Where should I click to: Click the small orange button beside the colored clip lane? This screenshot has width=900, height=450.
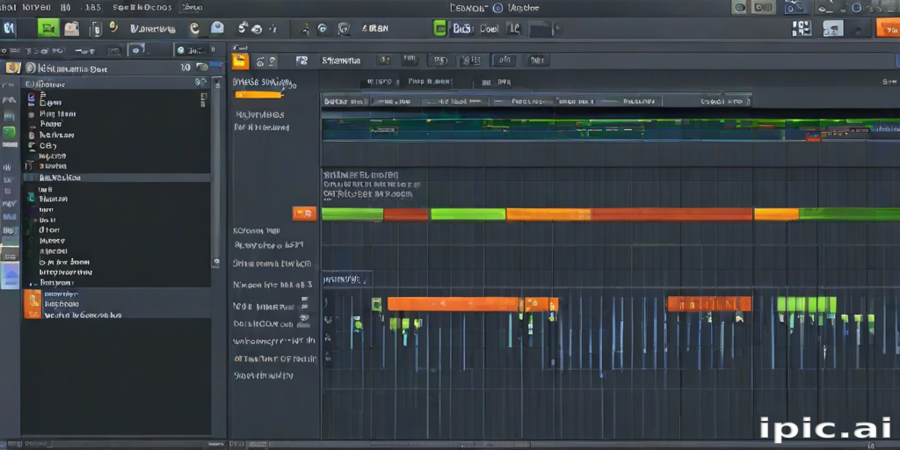click(x=304, y=214)
